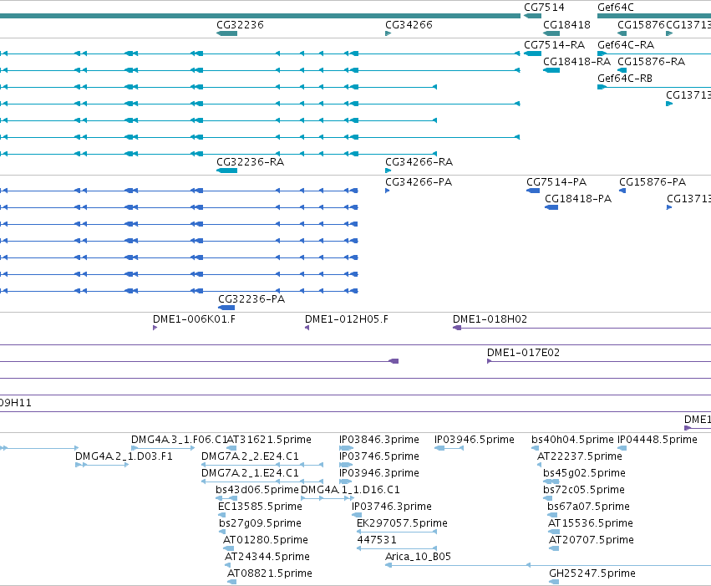
Task: Select the AT20707.5prime EST label
Action: click(592, 540)
